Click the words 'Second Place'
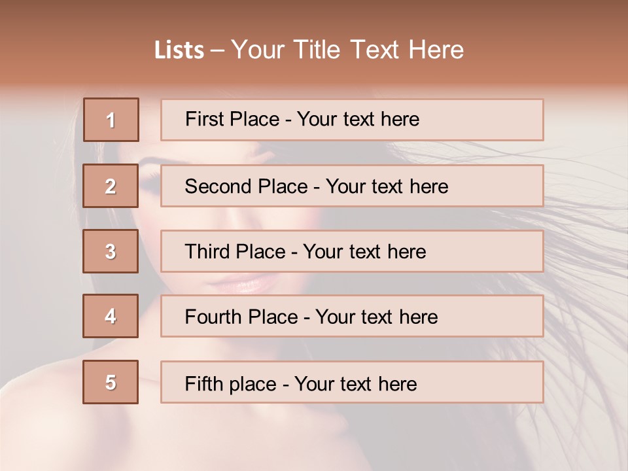Screen dimensions: 628x471 click(x=247, y=186)
